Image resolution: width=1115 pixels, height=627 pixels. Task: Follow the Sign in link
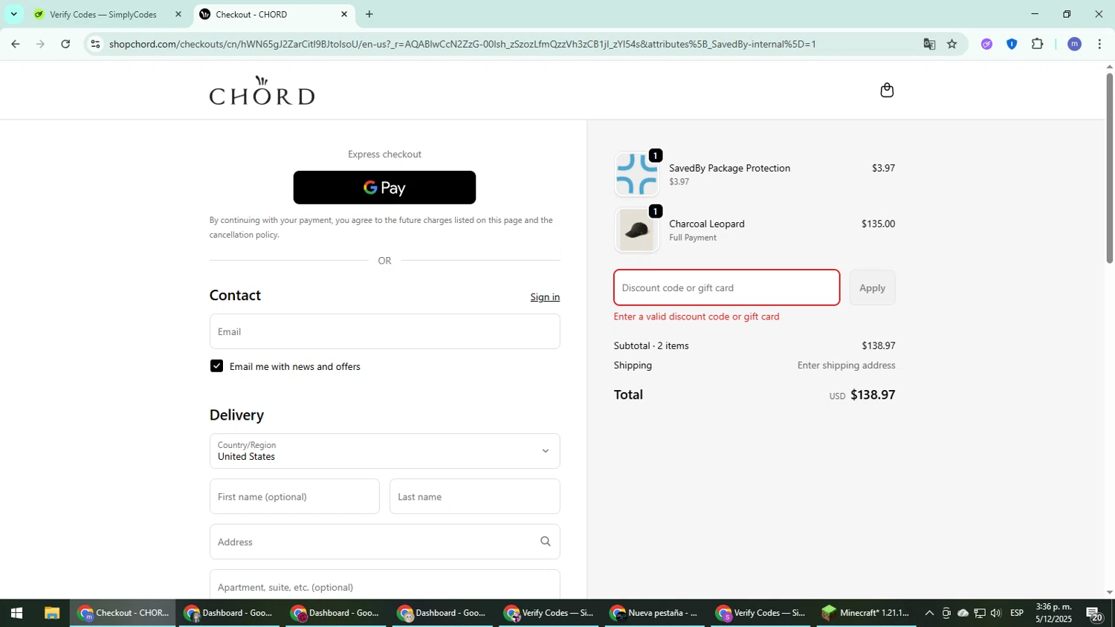pos(545,297)
